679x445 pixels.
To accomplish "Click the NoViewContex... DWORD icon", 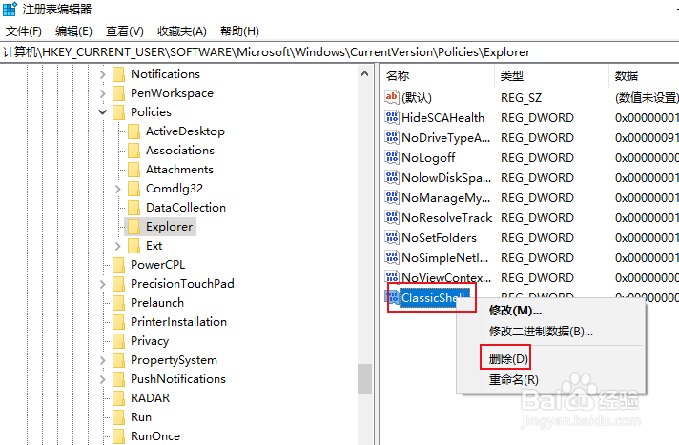I will 391,276.
